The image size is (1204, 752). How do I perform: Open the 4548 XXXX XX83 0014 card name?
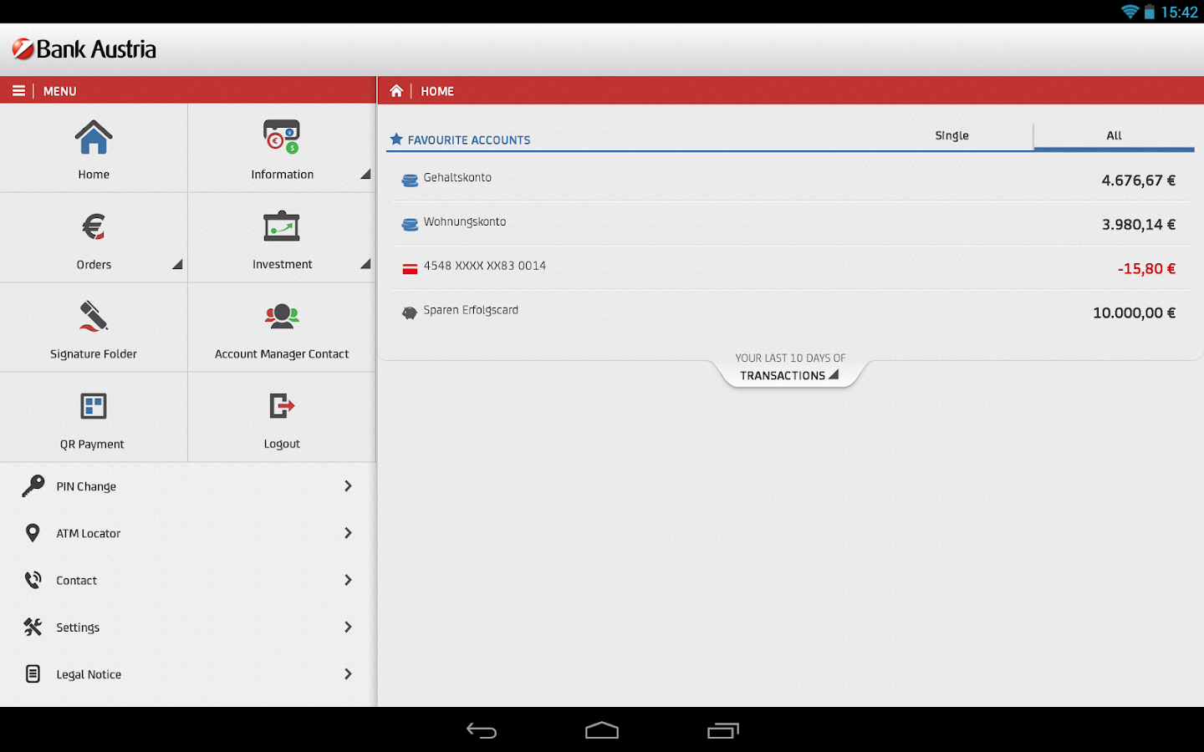coord(484,266)
